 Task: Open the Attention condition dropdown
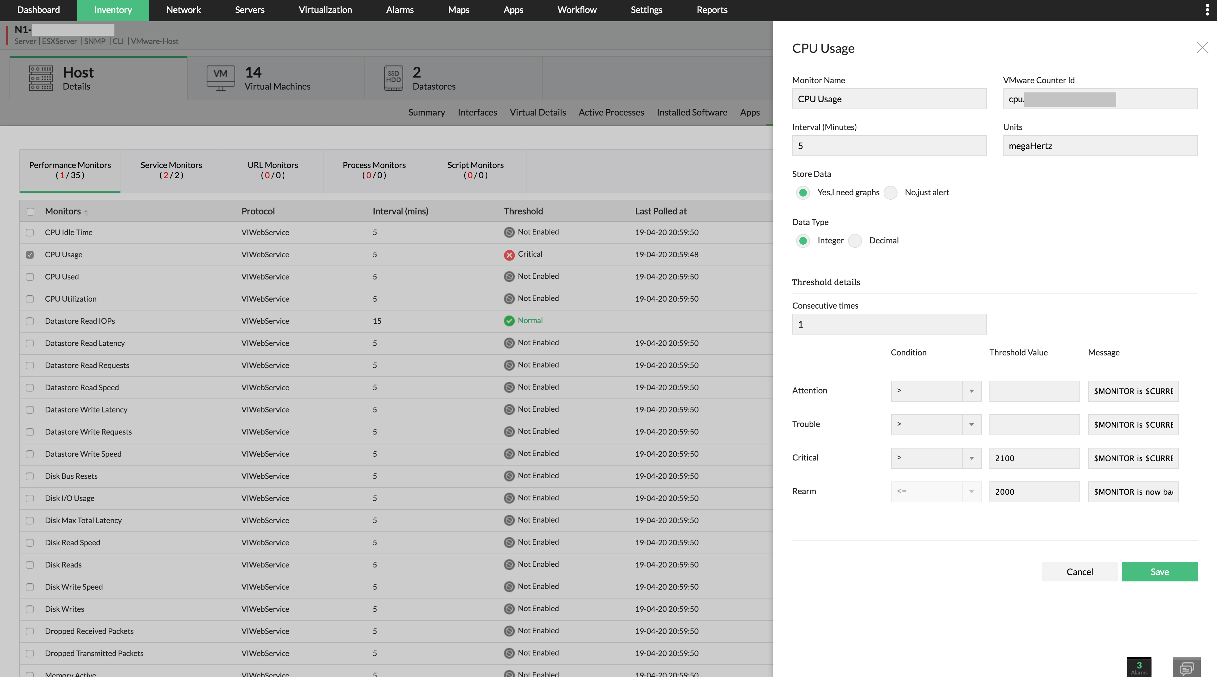tap(971, 391)
